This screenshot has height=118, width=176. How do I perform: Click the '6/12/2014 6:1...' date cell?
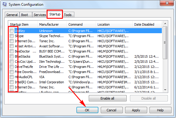click(x=147, y=87)
